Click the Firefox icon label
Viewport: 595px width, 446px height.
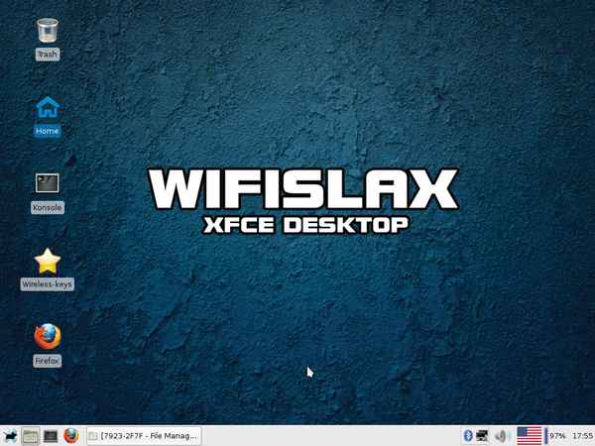(47, 361)
